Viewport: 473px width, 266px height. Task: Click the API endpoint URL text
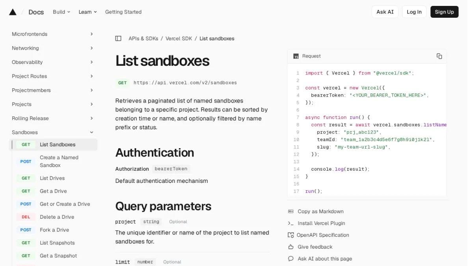click(x=185, y=83)
